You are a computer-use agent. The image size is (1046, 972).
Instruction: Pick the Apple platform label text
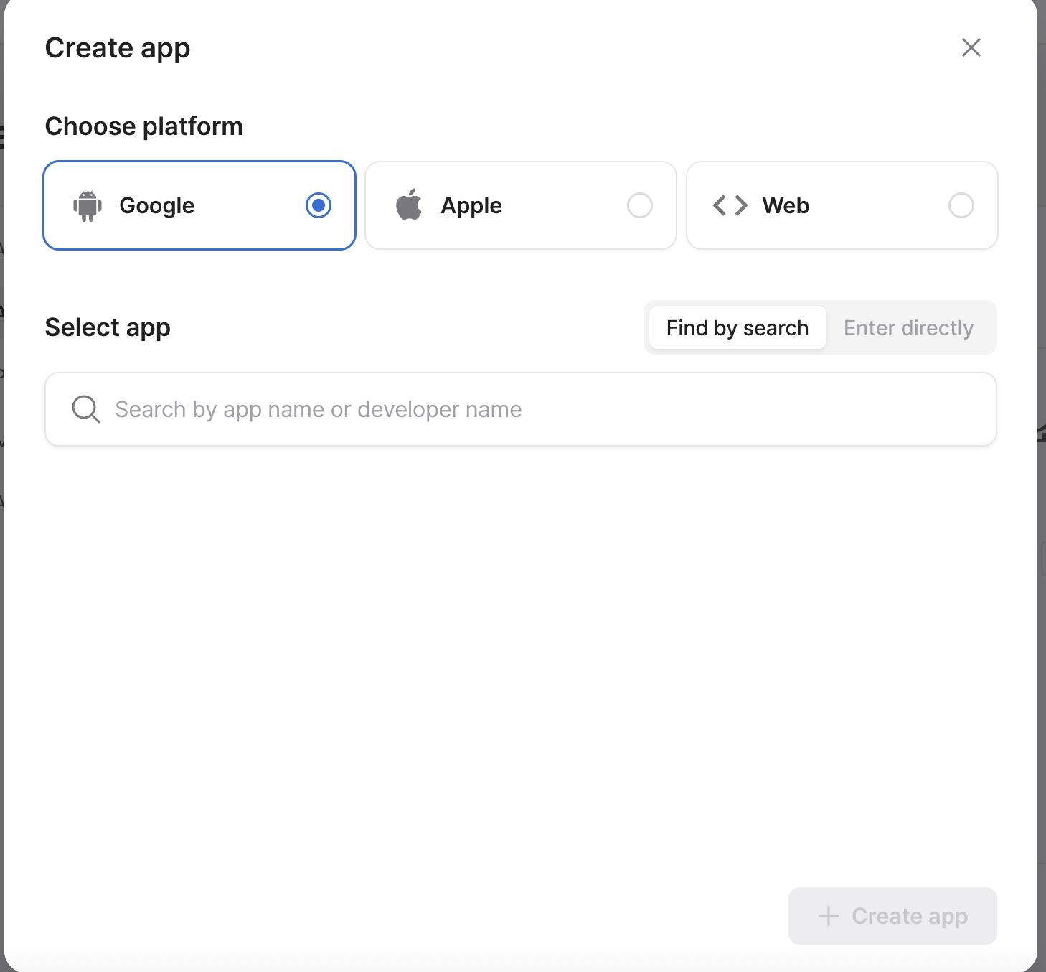click(471, 205)
